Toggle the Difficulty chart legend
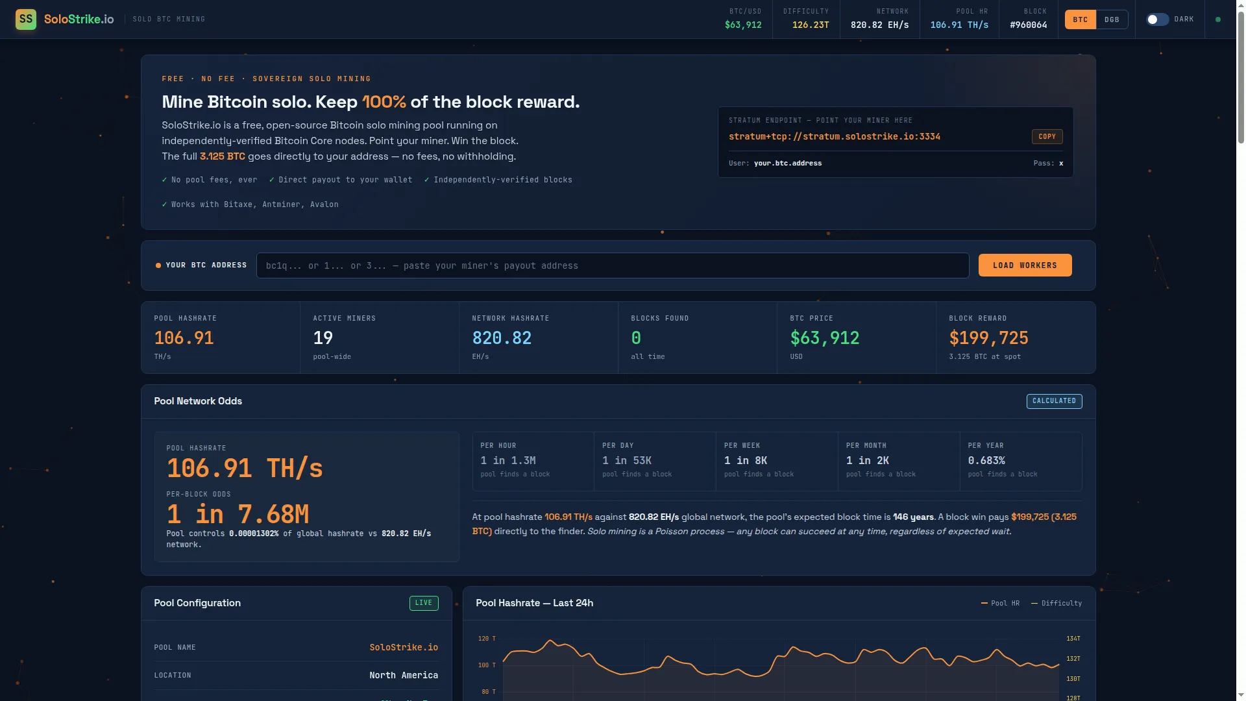Image resolution: width=1246 pixels, height=701 pixels. coord(1057,604)
